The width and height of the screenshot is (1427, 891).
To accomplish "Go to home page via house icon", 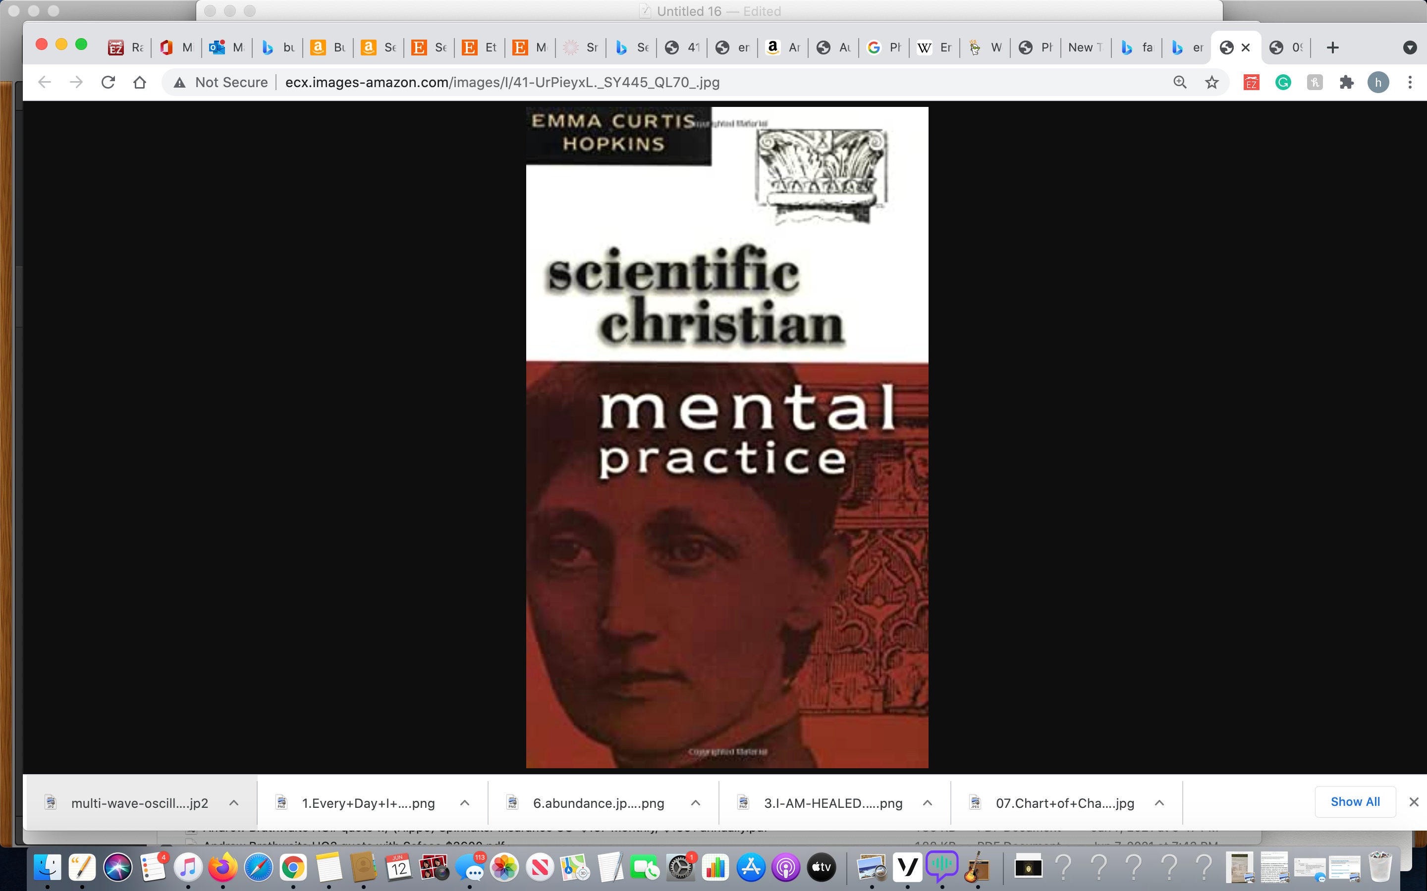I will (x=140, y=83).
